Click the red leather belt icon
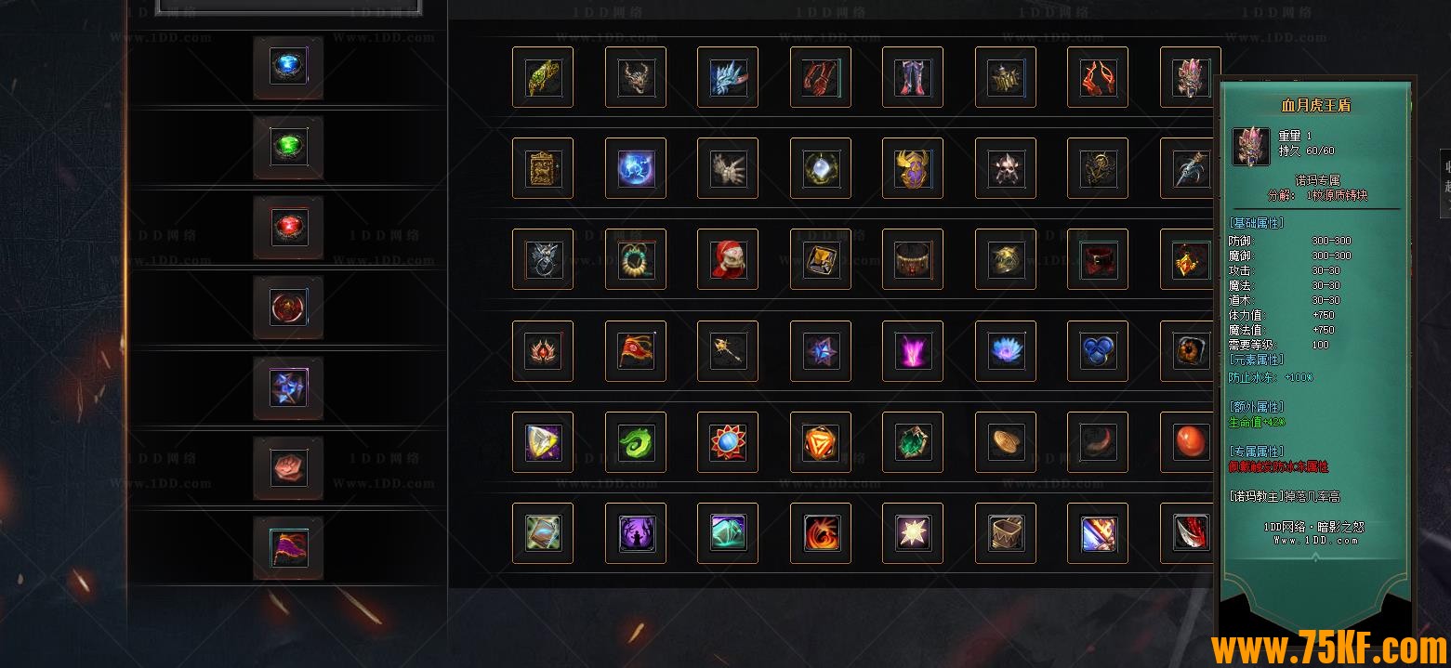The width and height of the screenshot is (1451, 668). pyautogui.click(x=1098, y=259)
